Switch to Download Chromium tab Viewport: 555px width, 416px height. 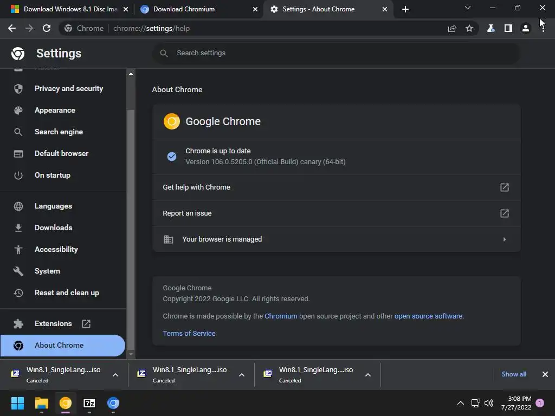point(197,9)
